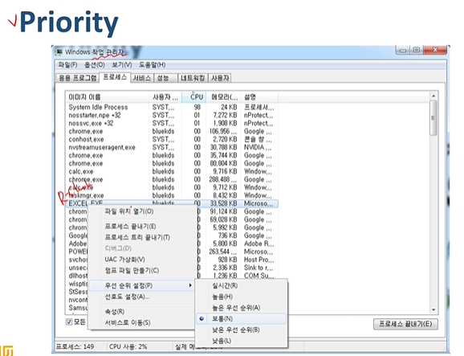Maximize the Task Manager window
This screenshot has height=356, width=464.
[x=417, y=50]
